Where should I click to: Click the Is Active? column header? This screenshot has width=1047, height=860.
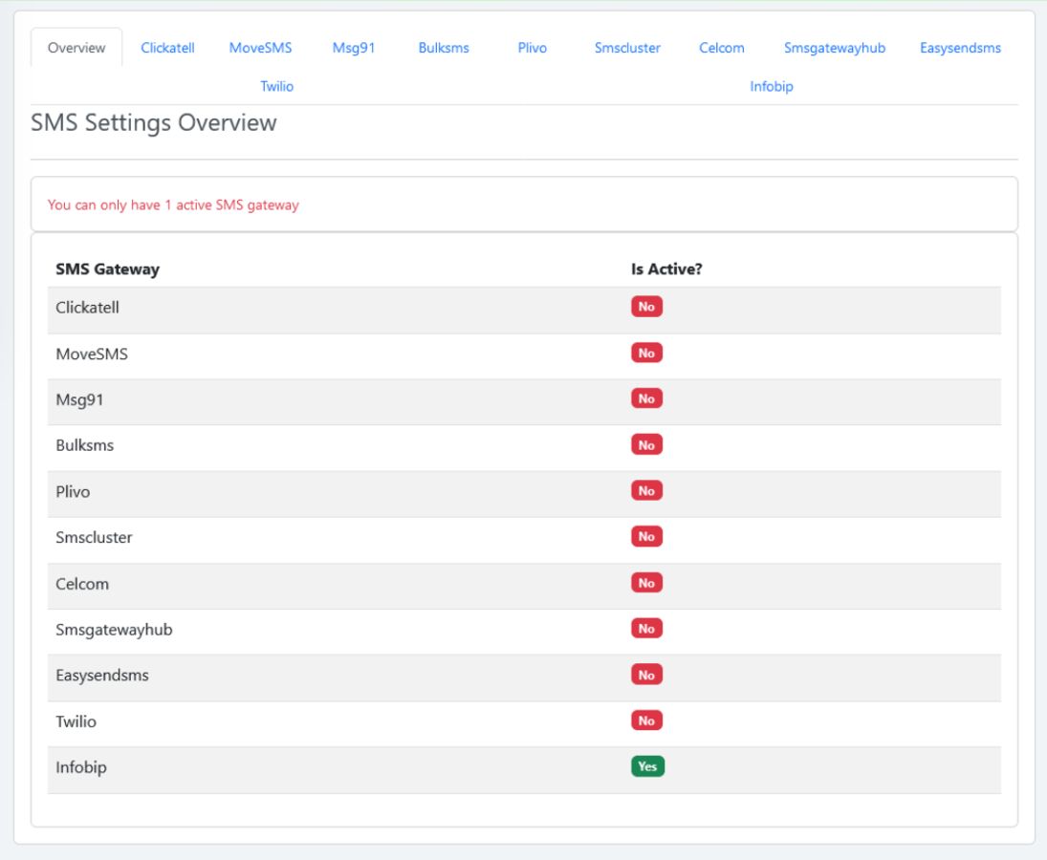(666, 269)
